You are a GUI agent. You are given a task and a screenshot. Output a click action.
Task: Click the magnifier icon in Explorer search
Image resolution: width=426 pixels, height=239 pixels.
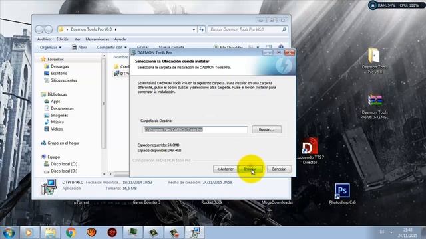(284, 29)
